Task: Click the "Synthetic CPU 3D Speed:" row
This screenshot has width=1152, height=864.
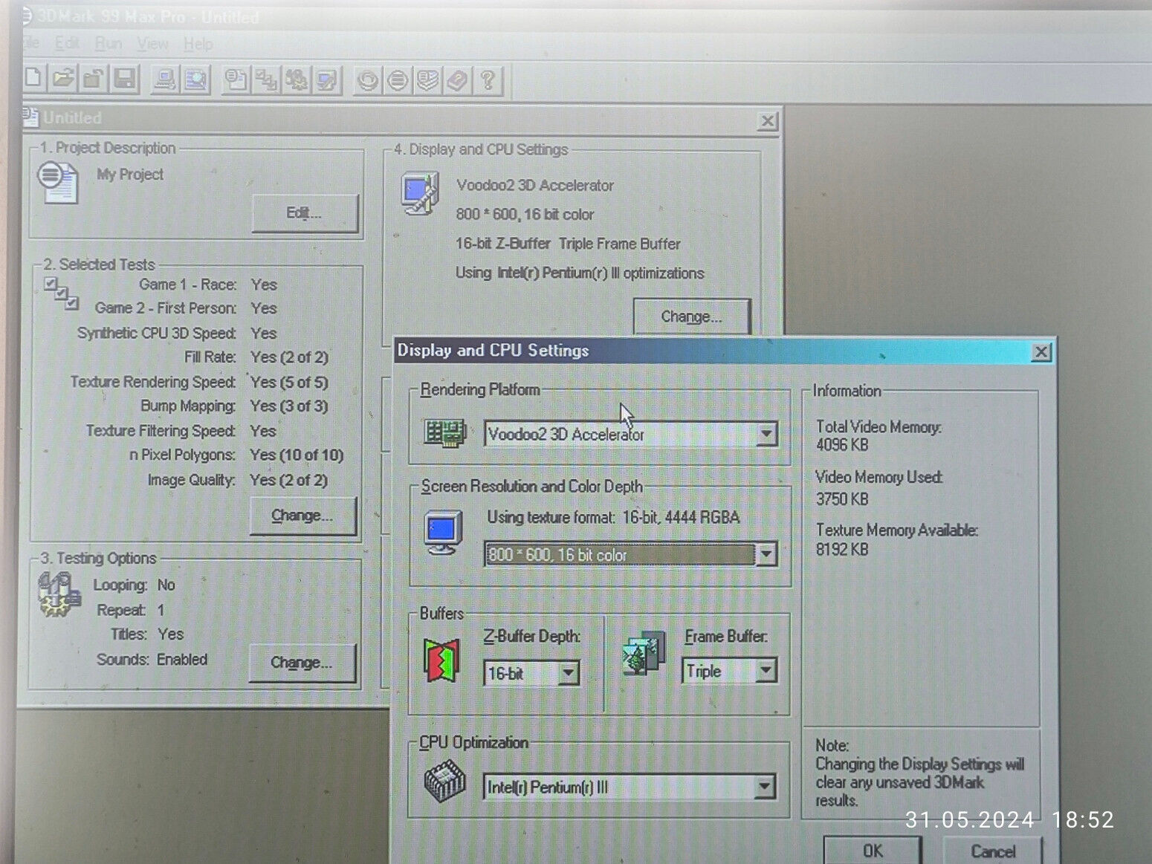Action: click(177, 334)
